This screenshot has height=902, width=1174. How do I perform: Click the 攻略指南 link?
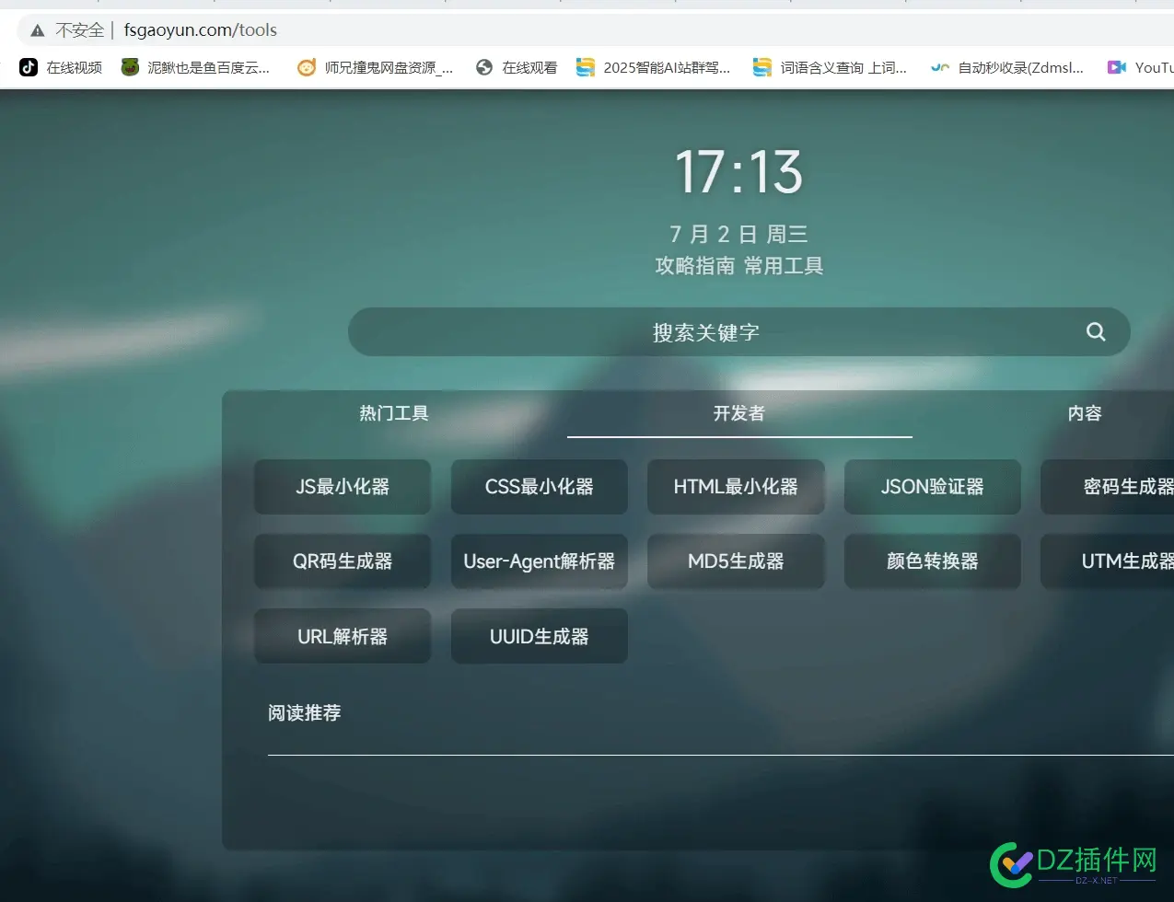(x=694, y=266)
